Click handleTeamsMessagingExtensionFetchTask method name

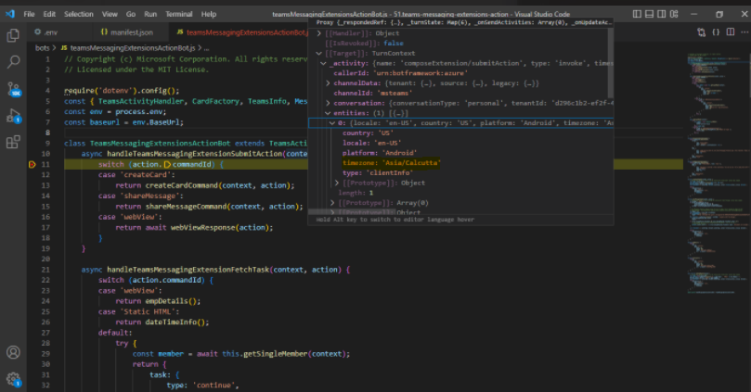[x=188, y=270]
